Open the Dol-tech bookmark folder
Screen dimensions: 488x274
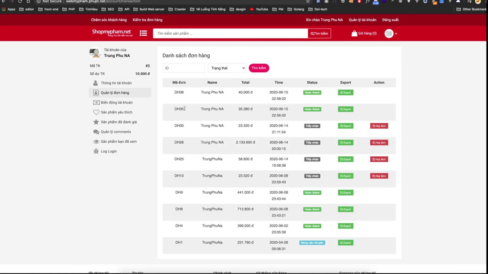318,9
